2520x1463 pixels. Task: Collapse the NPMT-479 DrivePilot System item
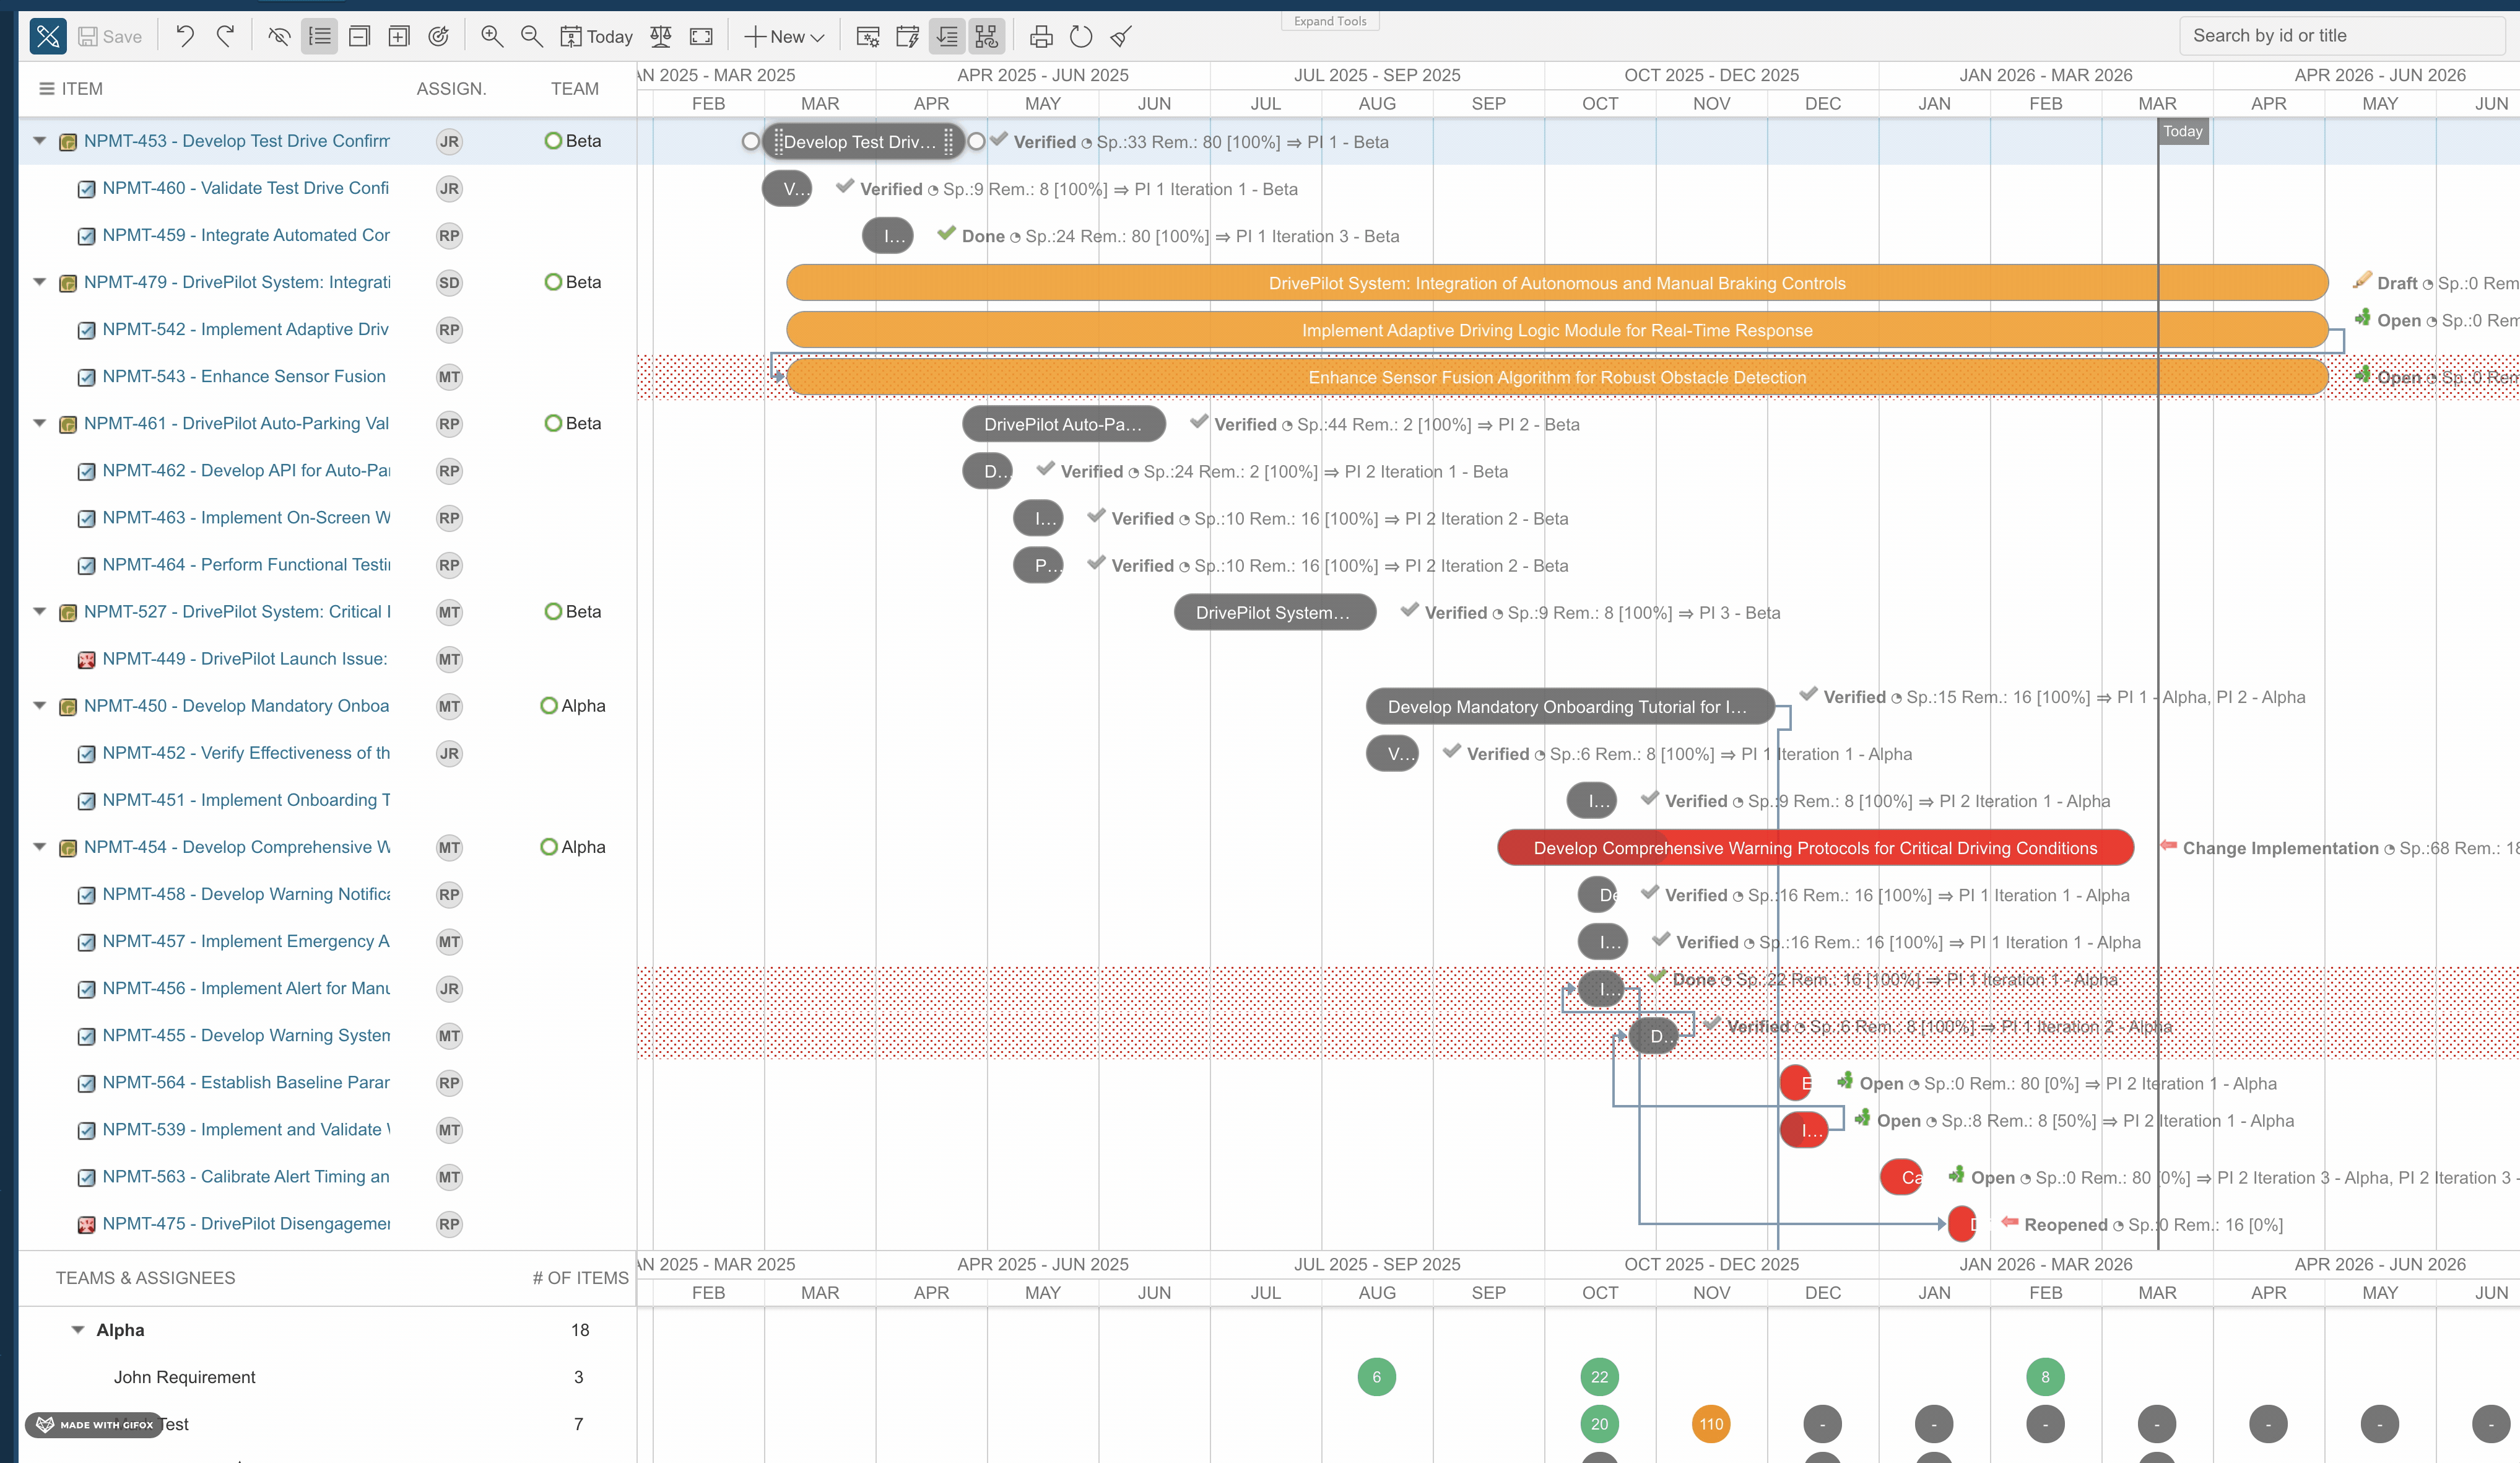[40, 282]
